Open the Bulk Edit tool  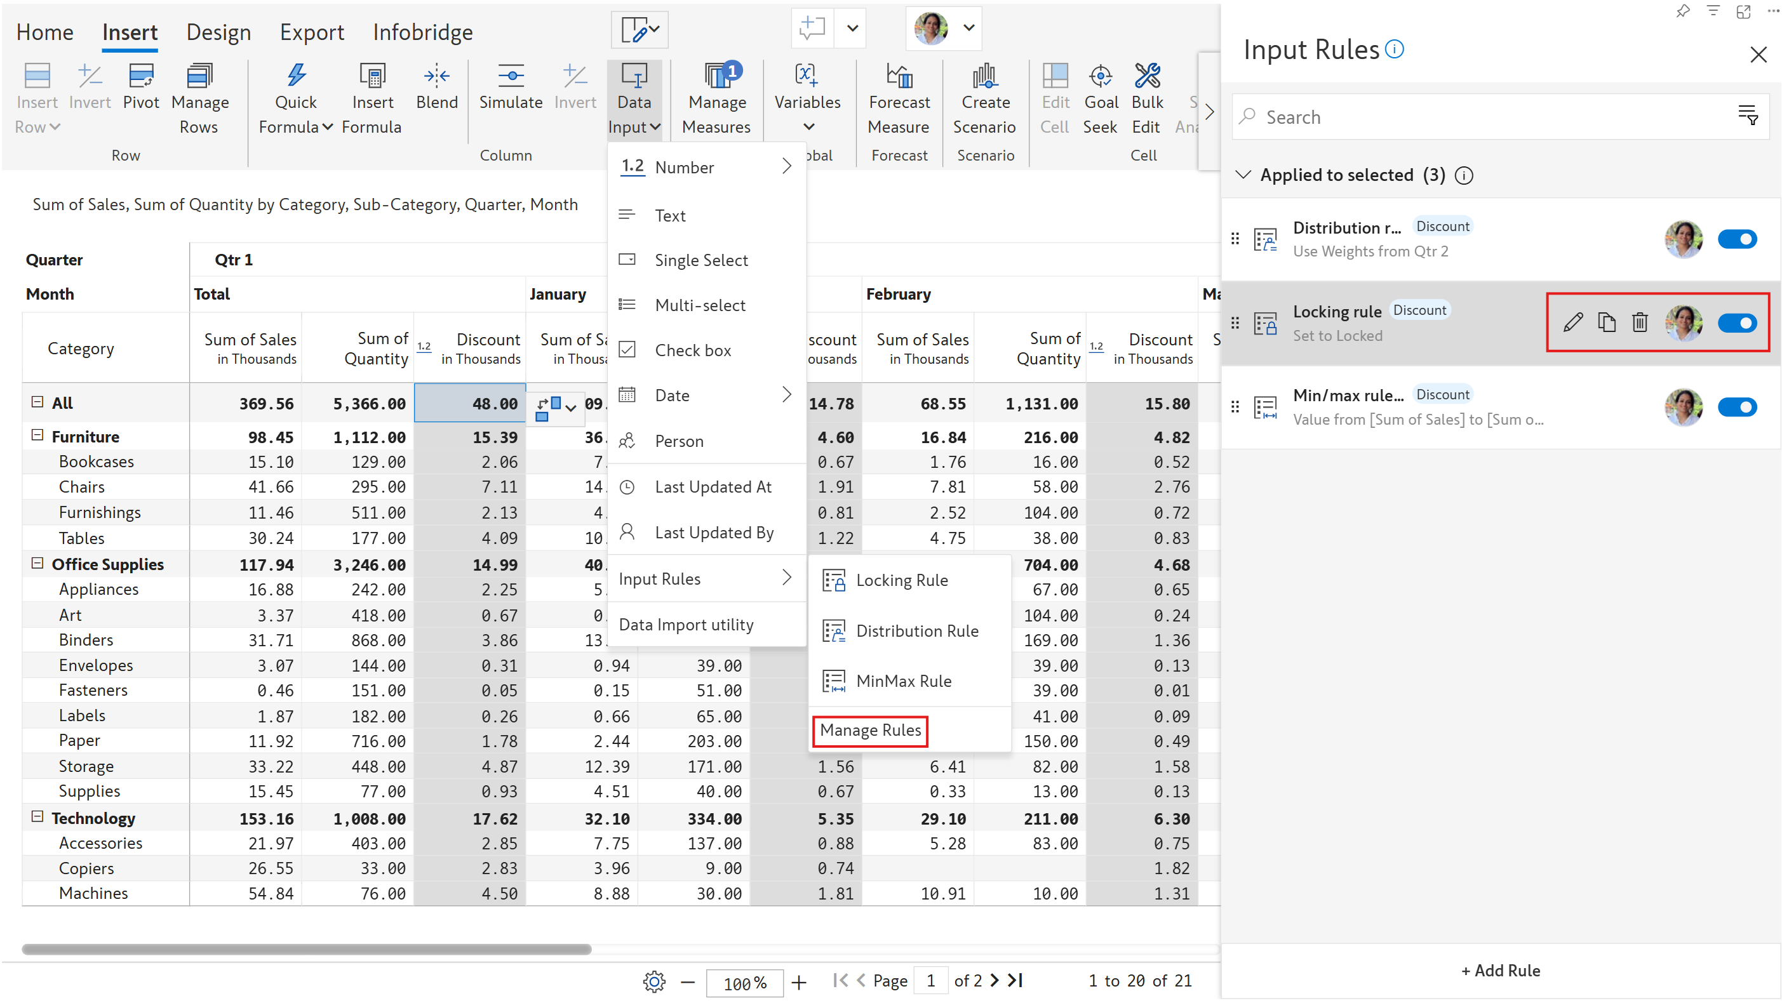pyautogui.click(x=1146, y=77)
